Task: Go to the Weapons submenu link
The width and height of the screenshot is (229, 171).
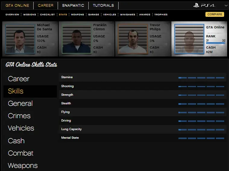Action: (77, 14)
